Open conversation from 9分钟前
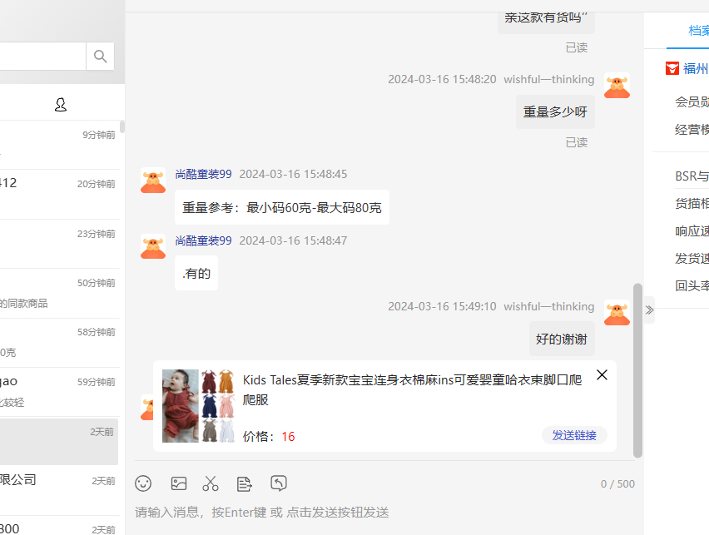The height and width of the screenshot is (535, 709). 60,145
